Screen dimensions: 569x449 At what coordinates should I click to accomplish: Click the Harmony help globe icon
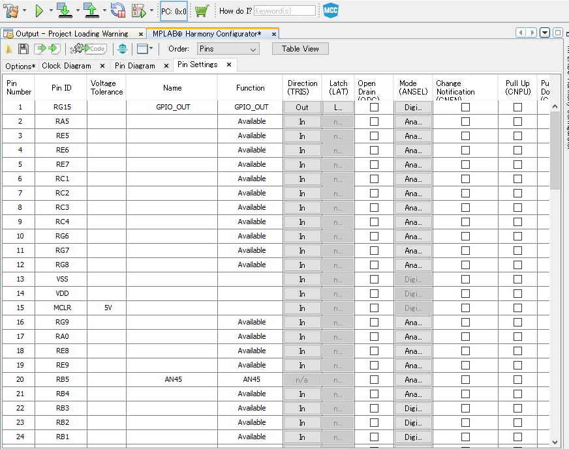(122, 49)
